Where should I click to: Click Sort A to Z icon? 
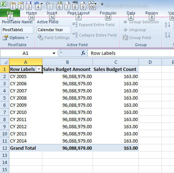click(x=168, y=25)
